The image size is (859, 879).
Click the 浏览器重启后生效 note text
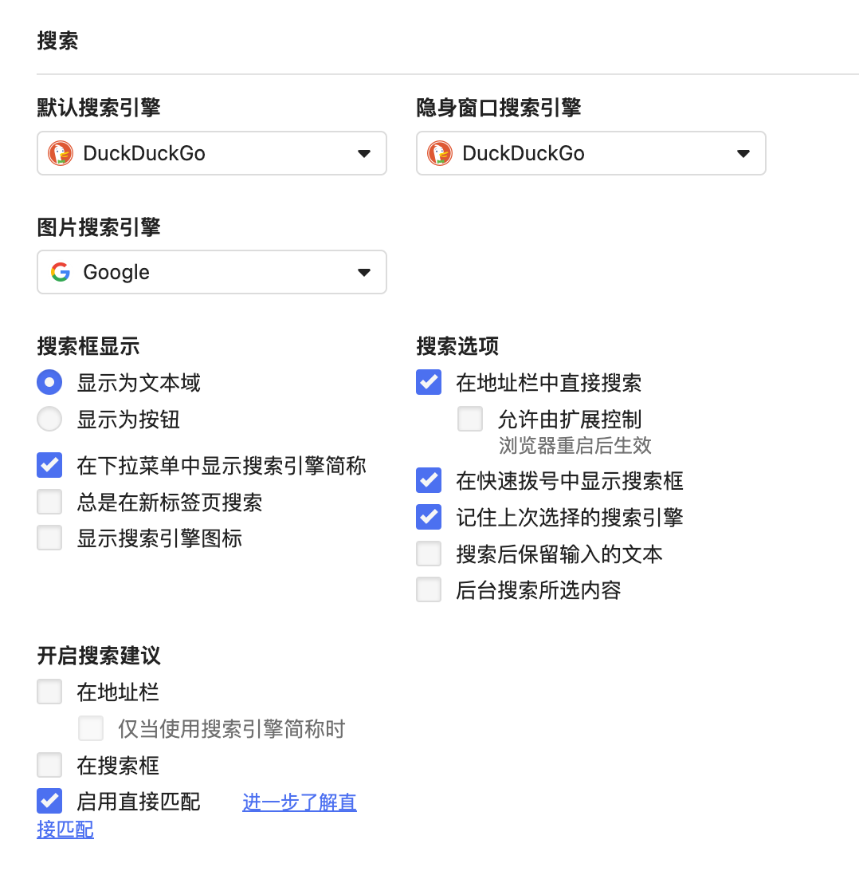(x=575, y=446)
